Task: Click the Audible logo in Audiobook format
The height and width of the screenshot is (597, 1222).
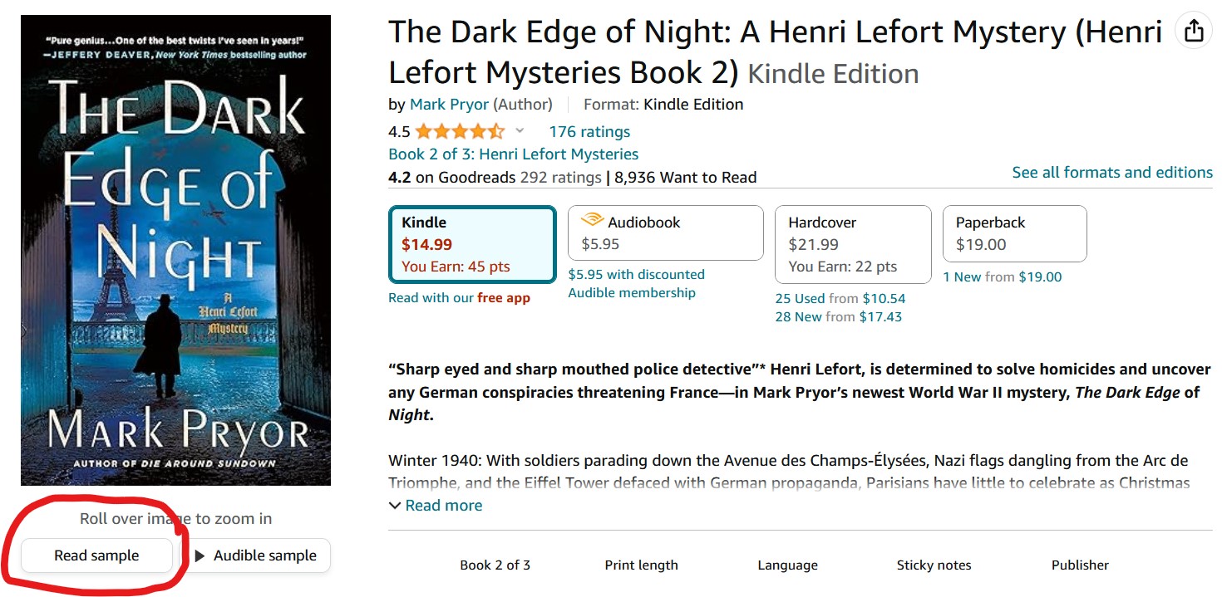Action: click(592, 221)
